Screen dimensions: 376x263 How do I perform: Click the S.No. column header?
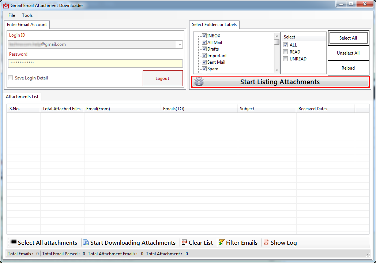pos(23,109)
